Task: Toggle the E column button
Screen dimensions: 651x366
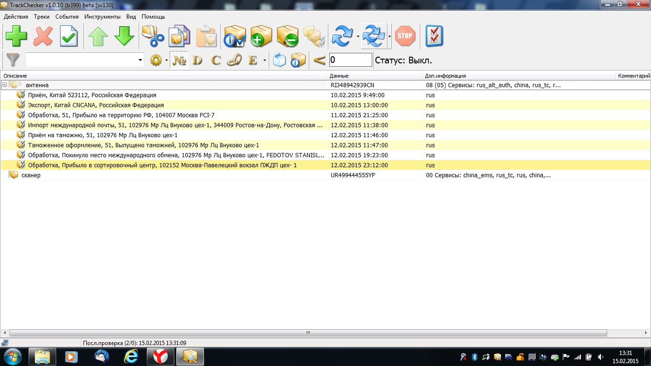Action: point(253,60)
